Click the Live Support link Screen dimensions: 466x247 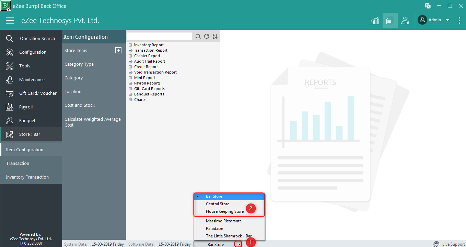coord(453,244)
